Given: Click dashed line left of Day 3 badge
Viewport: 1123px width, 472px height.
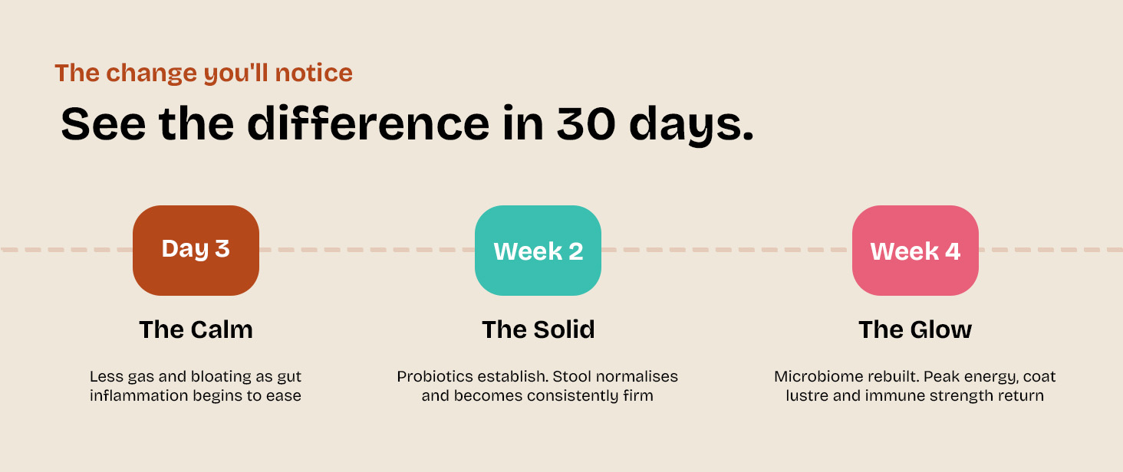Looking at the screenshot, I should point(66,250).
